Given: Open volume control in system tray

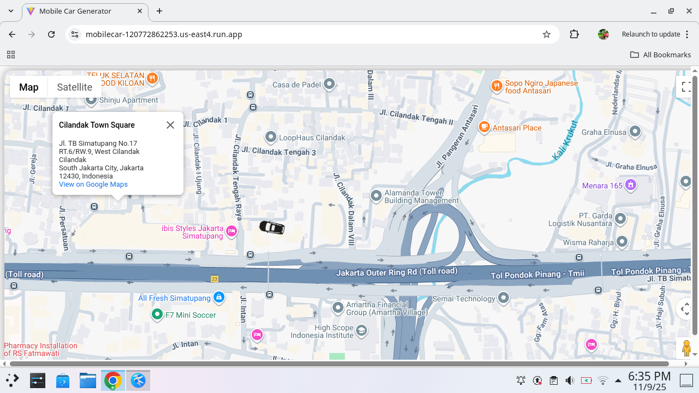Looking at the screenshot, I should (570, 380).
